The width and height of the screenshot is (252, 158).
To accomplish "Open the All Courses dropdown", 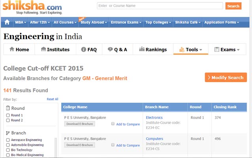I will (65, 23).
